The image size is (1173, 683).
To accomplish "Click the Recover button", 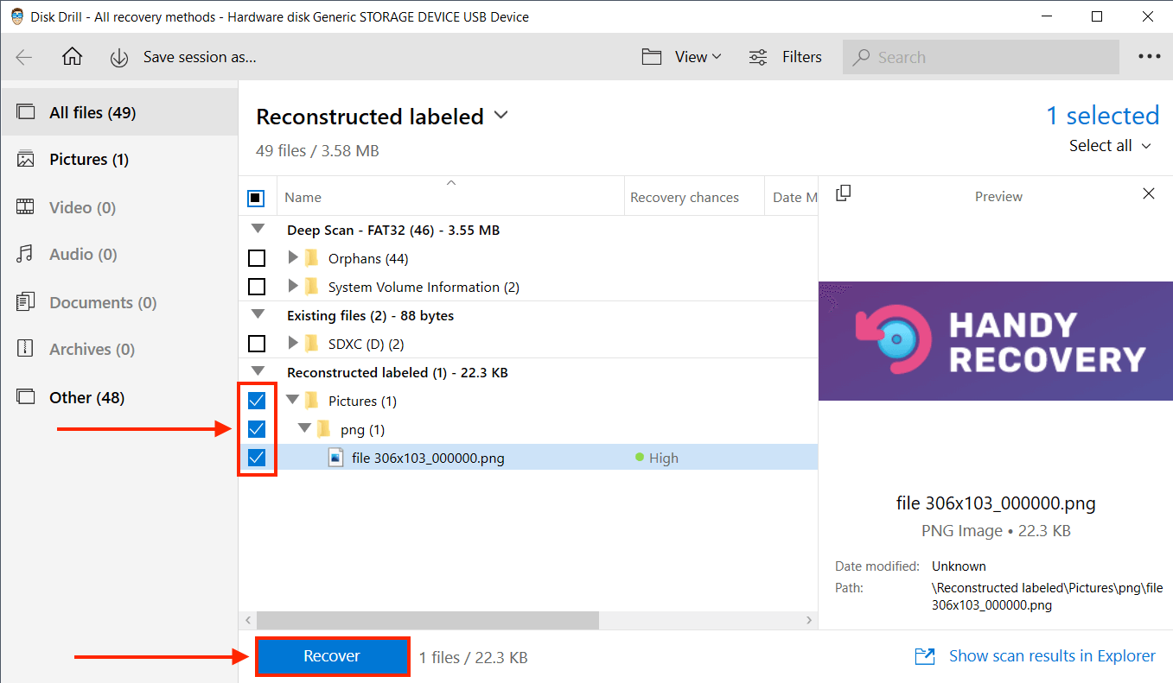I will tap(332, 656).
